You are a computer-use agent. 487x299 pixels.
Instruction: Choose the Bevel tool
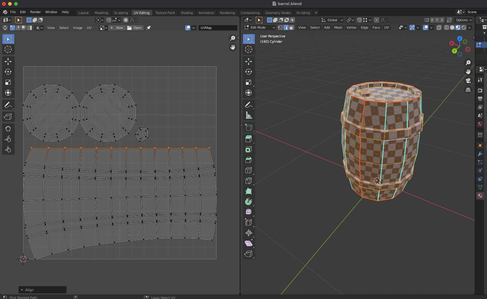pos(248,160)
